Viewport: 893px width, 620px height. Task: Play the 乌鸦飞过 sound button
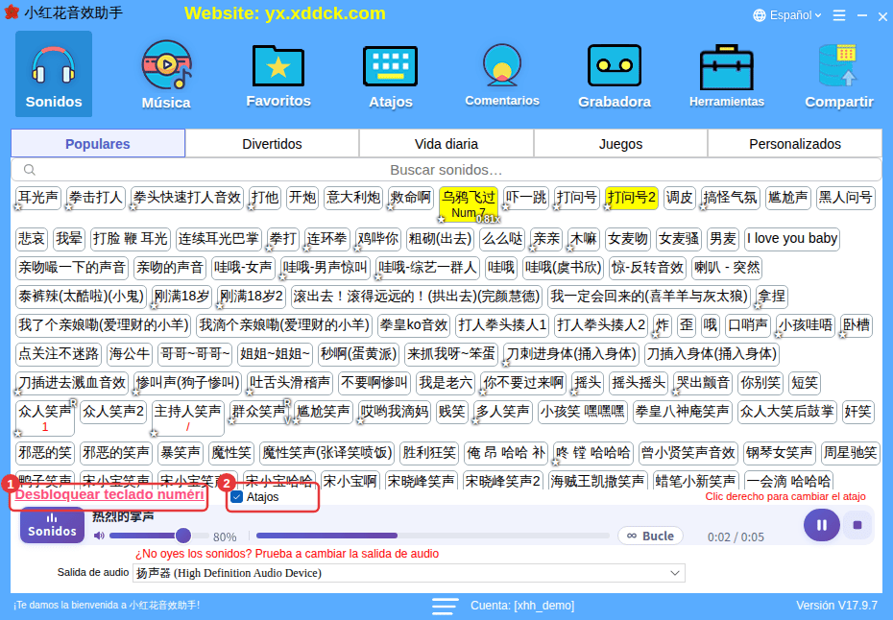click(469, 203)
